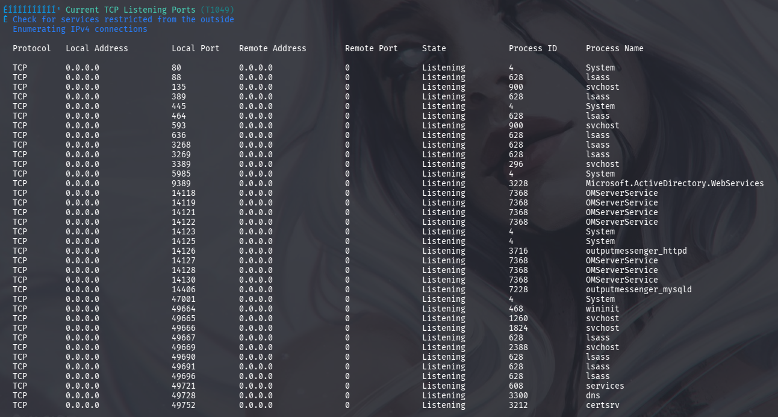Click local port 14118 entry
Image resolution: width=778 pixels, height=417 pixels.
(x=184, y=193)
